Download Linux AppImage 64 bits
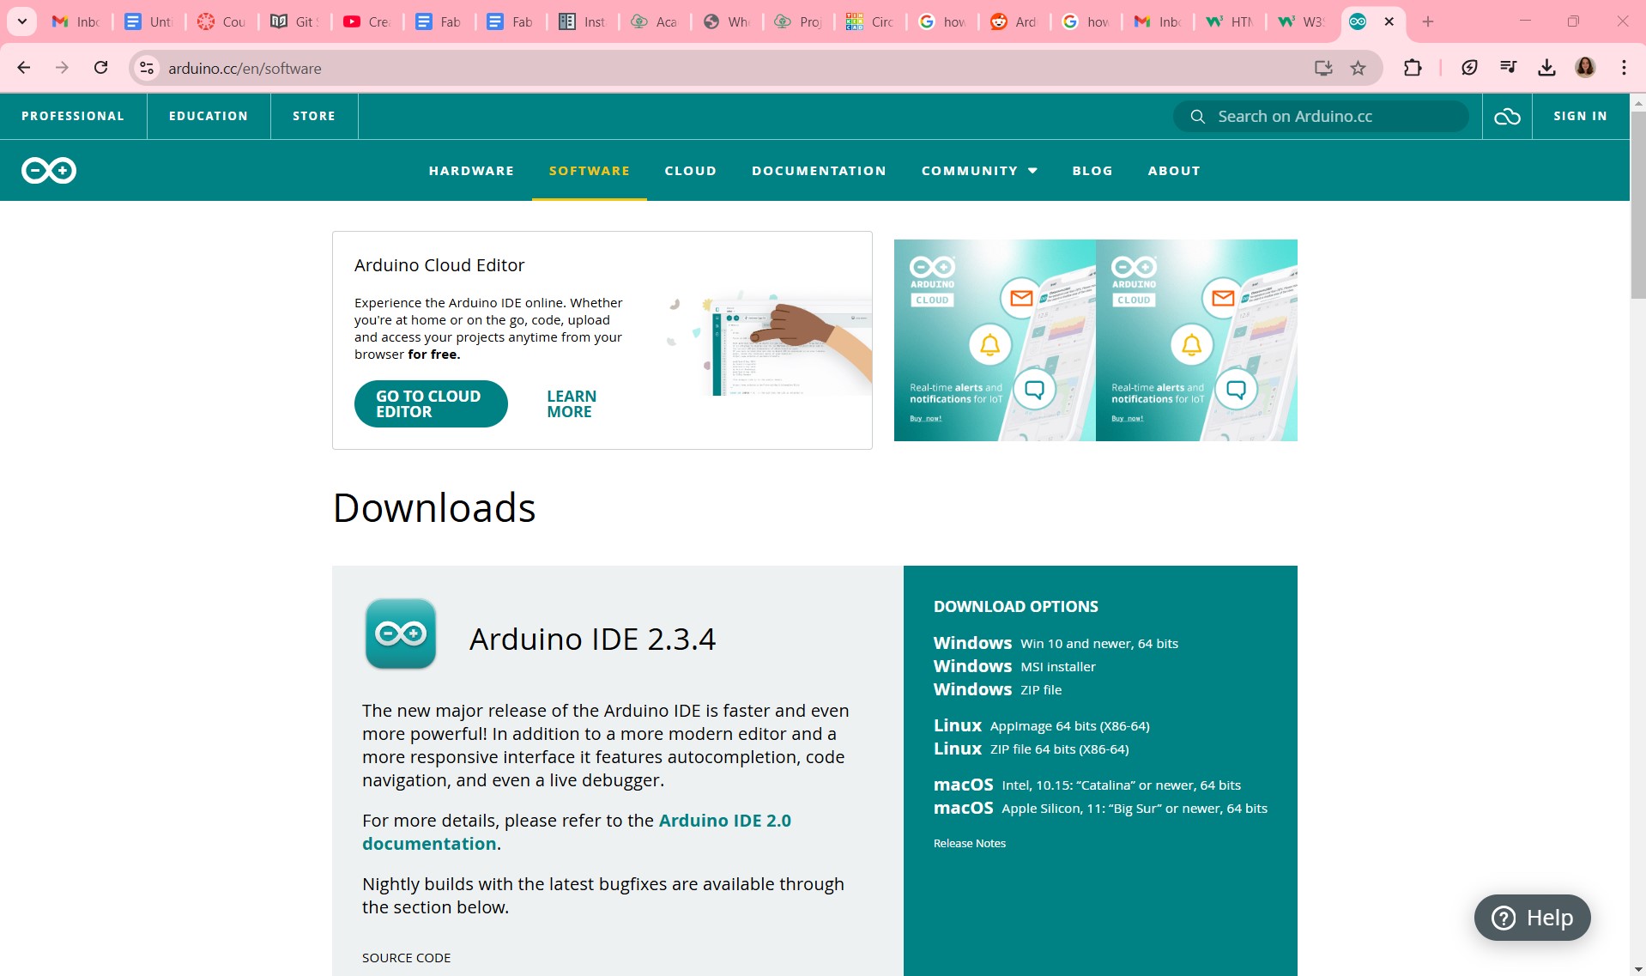 1042,725
